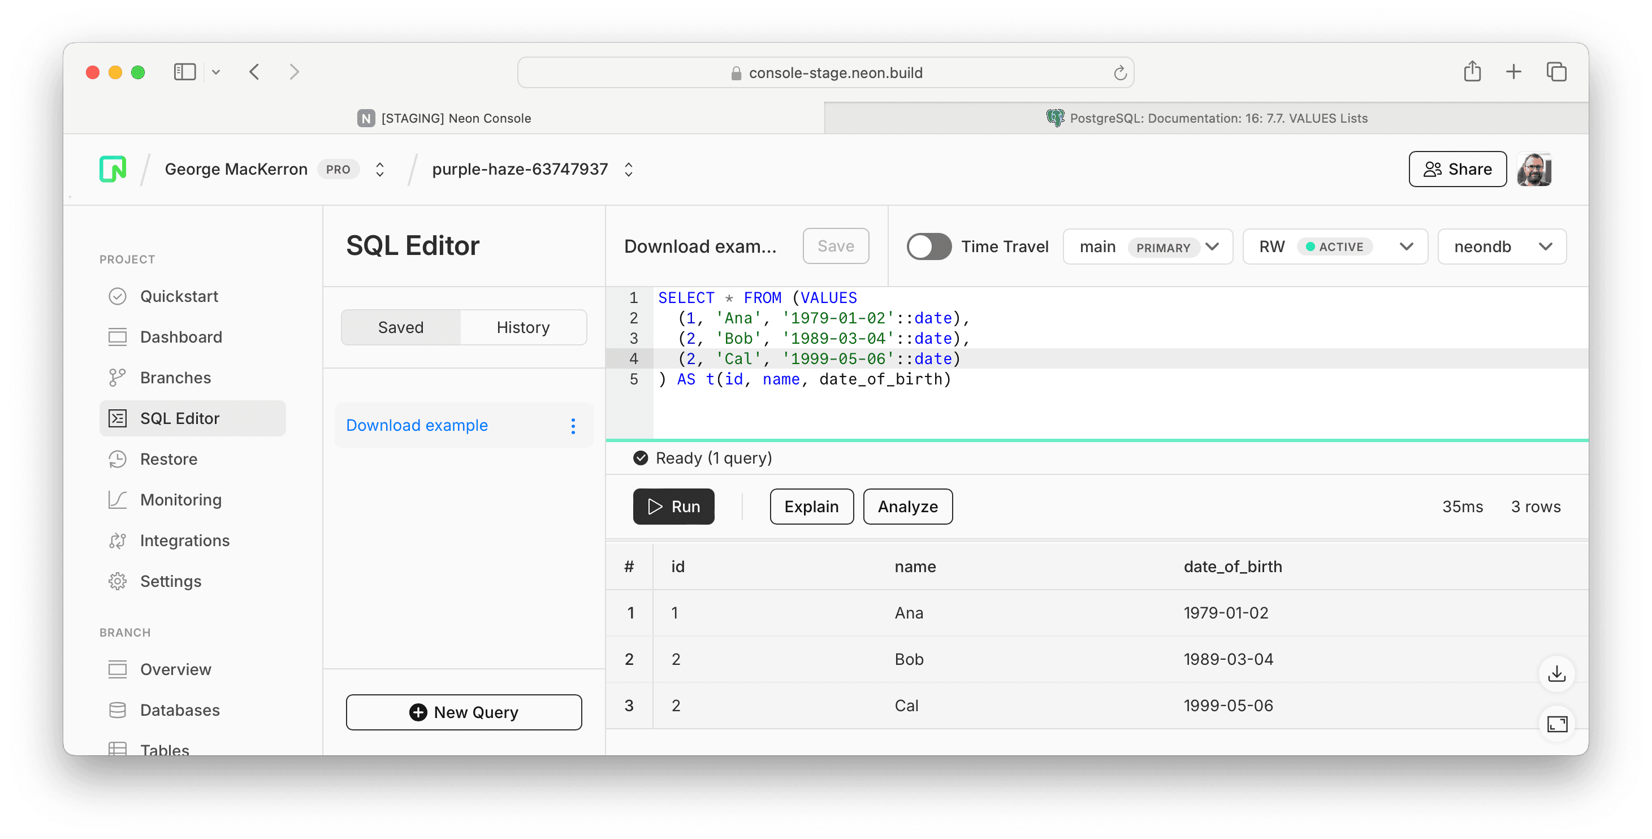The height and width of the screenshot is (839, 1652).
Task: Click the Safari address bar field
Action: (x=825, y=73)
